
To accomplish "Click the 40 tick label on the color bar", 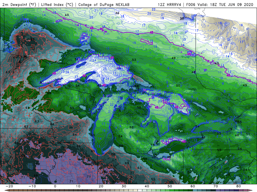I will click(x=147, y=186).
